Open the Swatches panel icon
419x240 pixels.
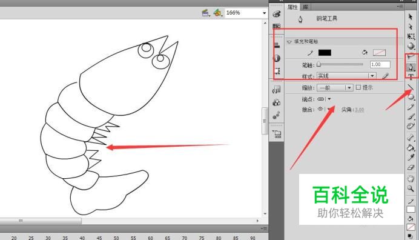[277, 26]
